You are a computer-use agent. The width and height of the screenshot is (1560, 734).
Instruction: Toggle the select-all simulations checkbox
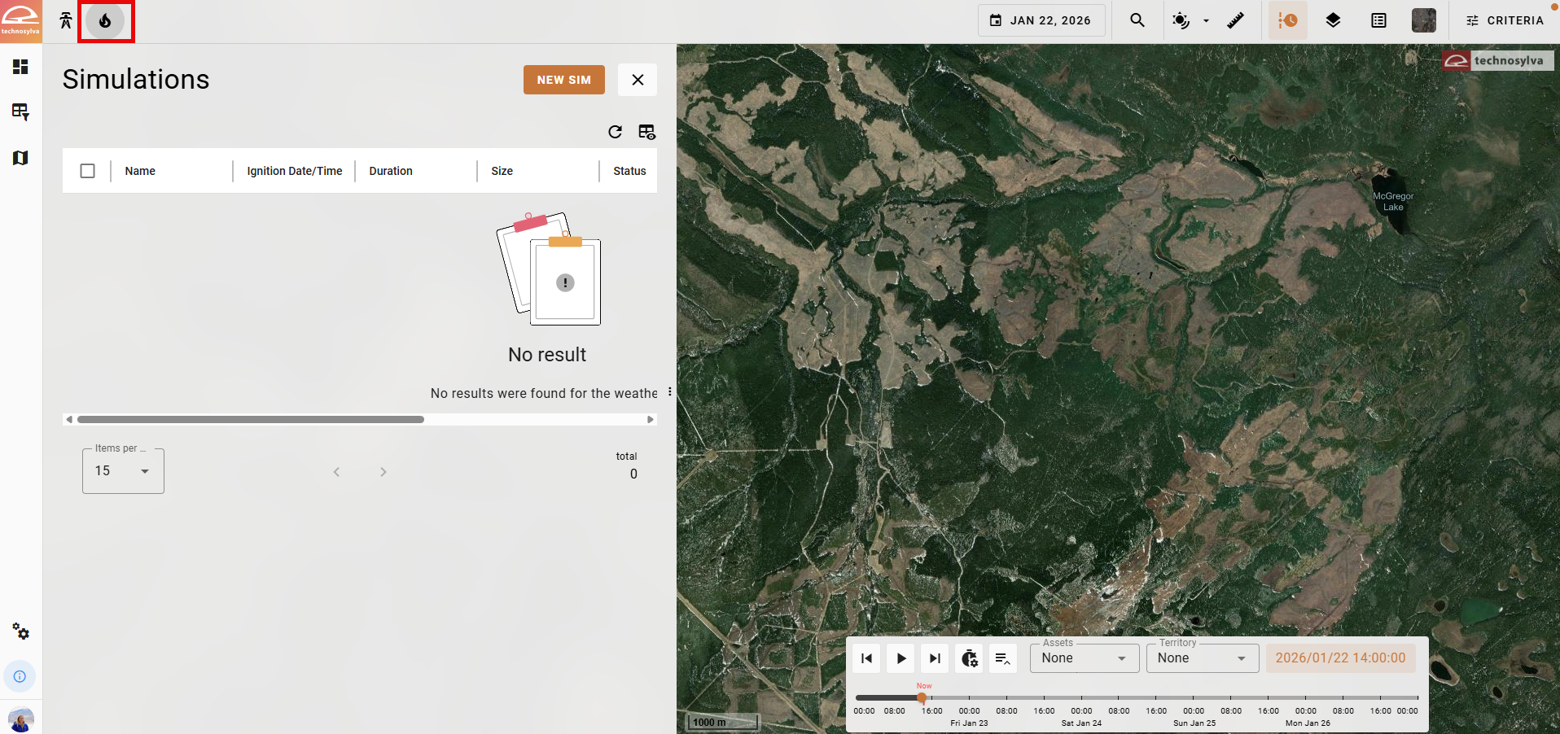click(88, 171)
